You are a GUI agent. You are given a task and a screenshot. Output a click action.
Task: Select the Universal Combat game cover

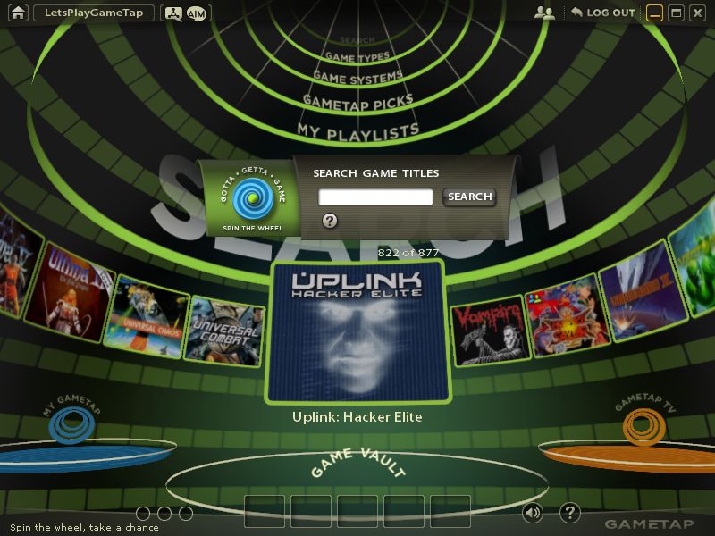(224, 331)
